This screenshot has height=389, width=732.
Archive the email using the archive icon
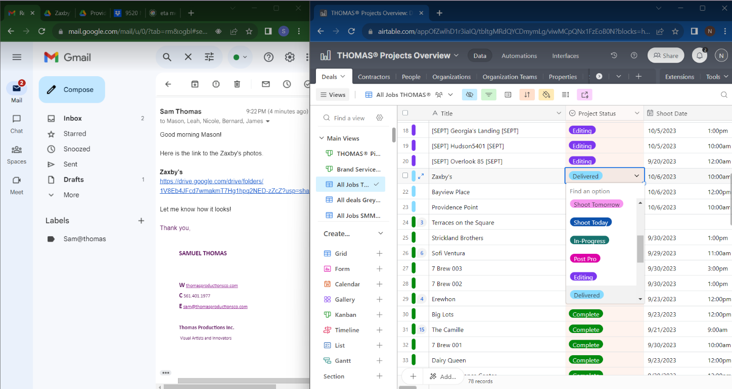point(195,84)
